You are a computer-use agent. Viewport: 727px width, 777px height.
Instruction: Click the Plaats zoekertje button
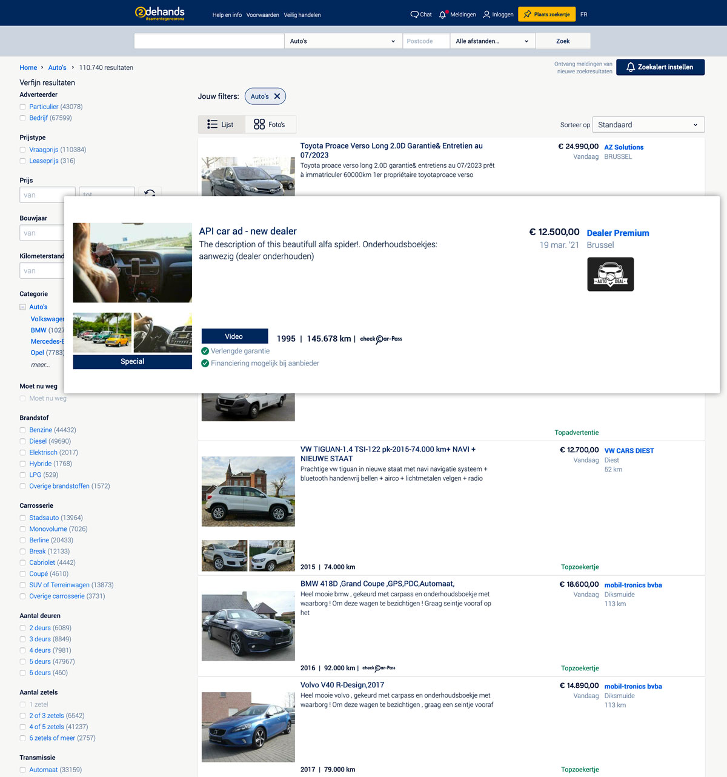(x=546, y=14)
